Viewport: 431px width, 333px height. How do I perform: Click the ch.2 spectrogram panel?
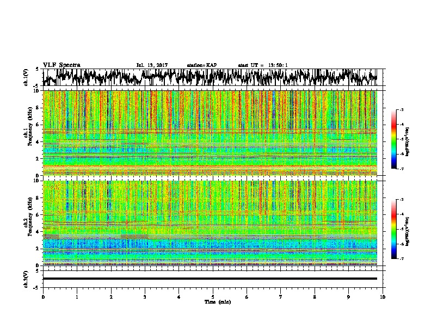click(210, 223)
